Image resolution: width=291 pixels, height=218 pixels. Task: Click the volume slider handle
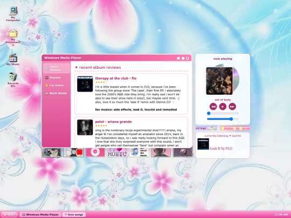point(231,119)
